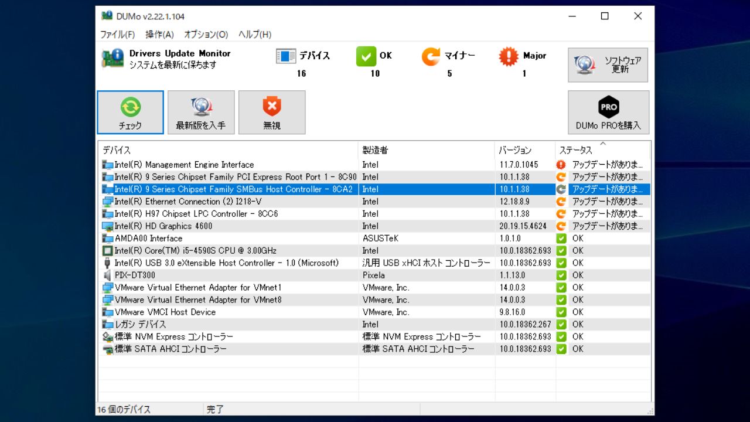The height and width of the screenshot is (422, 750).
Task: Click green OK icon for Core i5-4590S CPU row
Action: pyautogui.click(x=561, y=251)
